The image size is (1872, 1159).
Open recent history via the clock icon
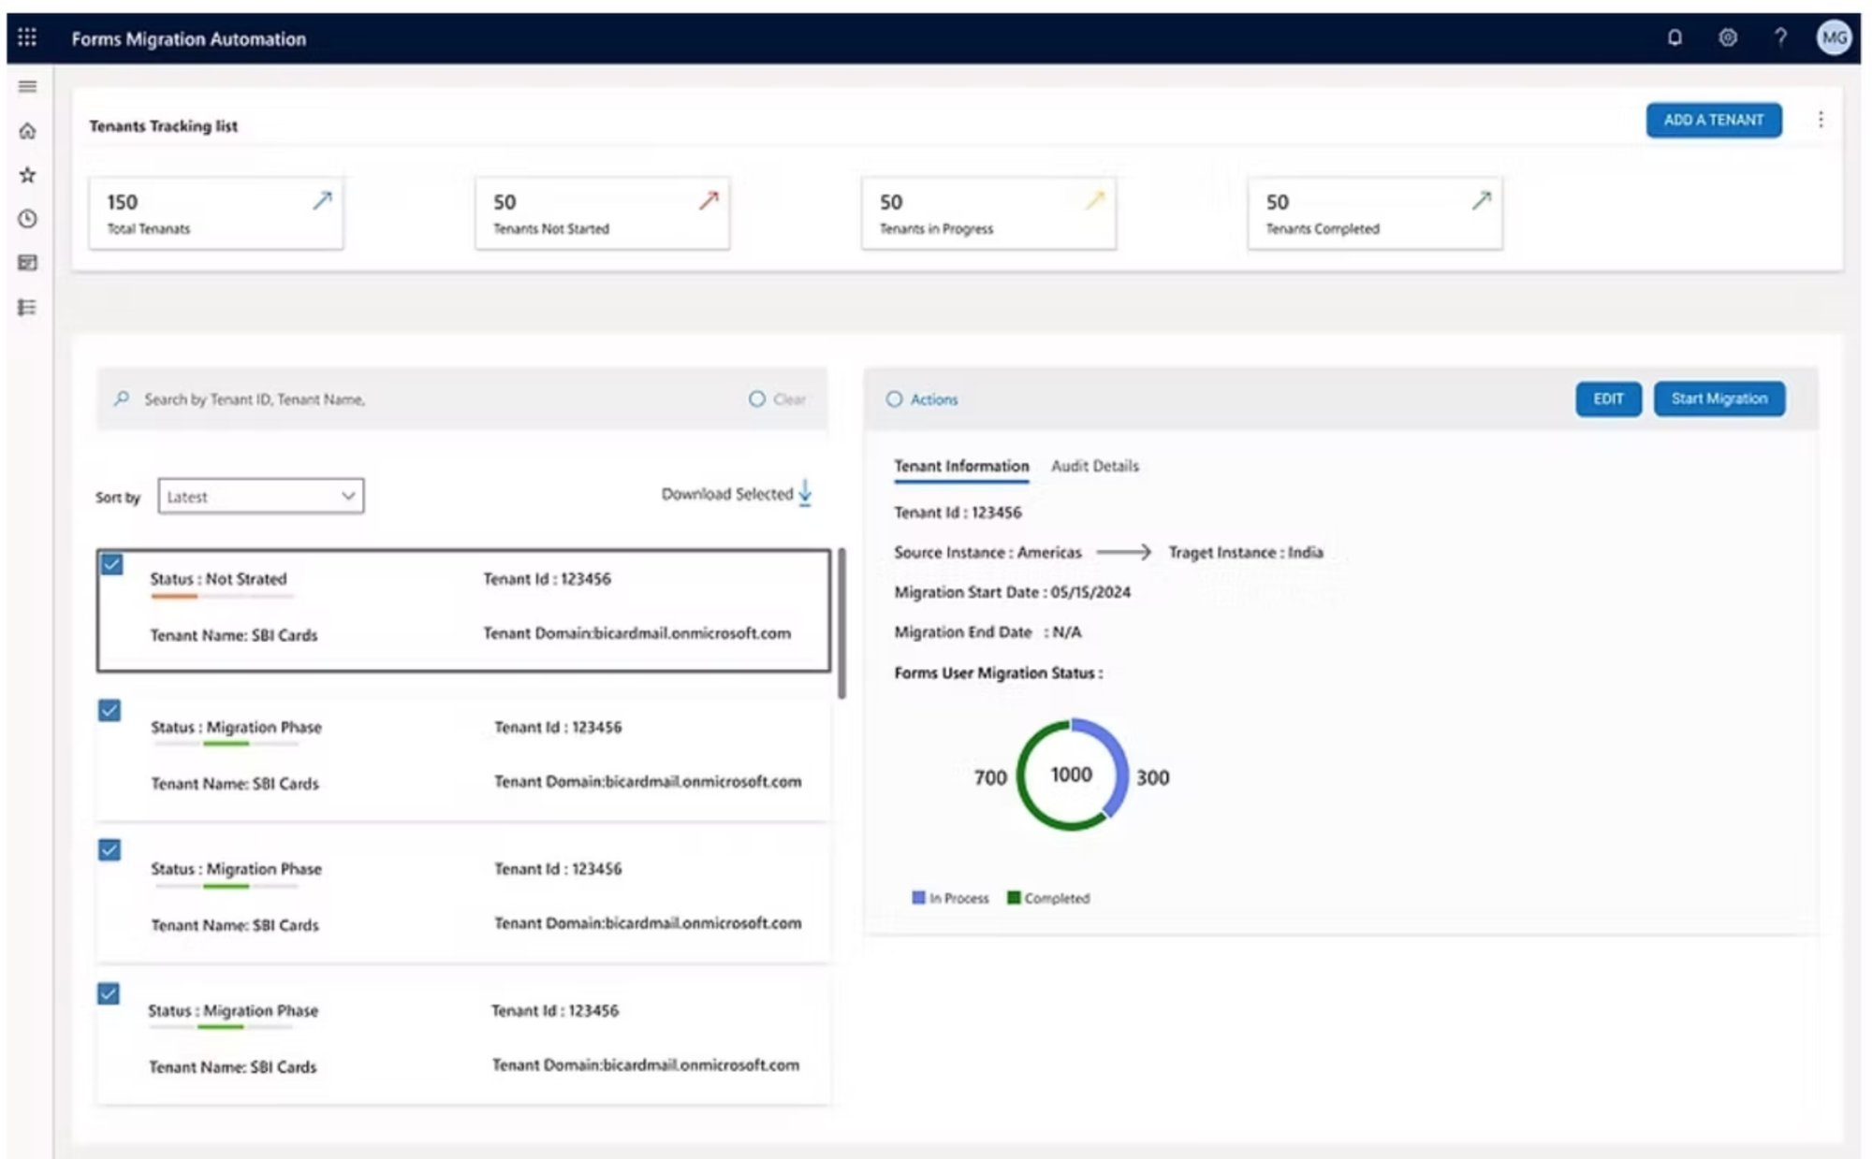tap(28, 218)
